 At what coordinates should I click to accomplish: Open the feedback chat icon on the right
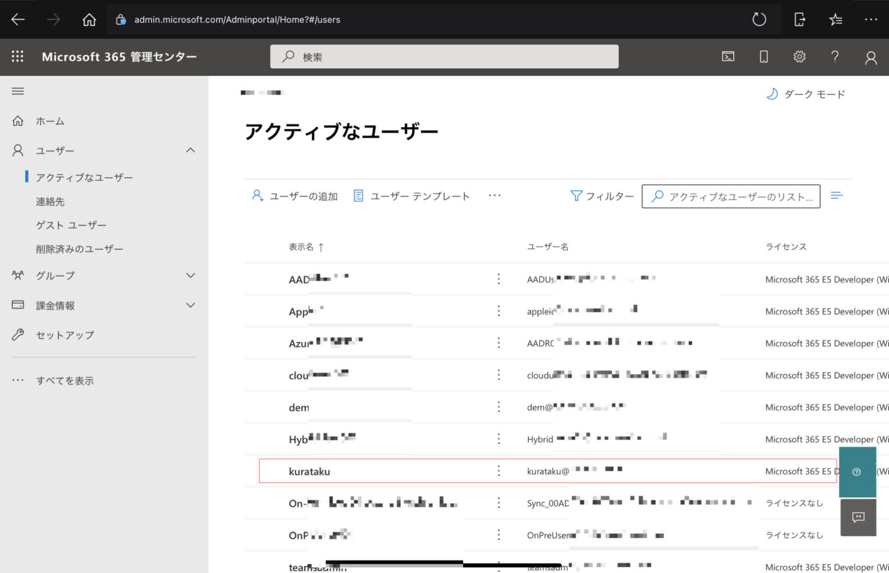[858, 517]
